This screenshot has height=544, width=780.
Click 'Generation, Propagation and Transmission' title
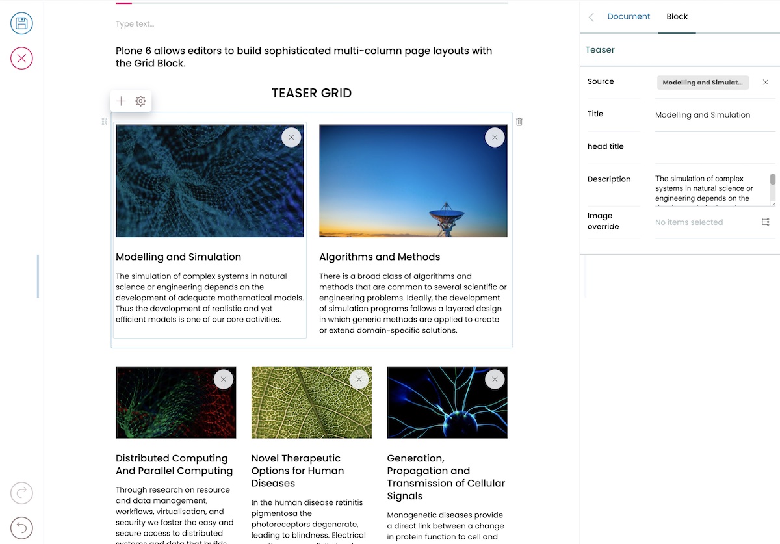coord(446,477)
